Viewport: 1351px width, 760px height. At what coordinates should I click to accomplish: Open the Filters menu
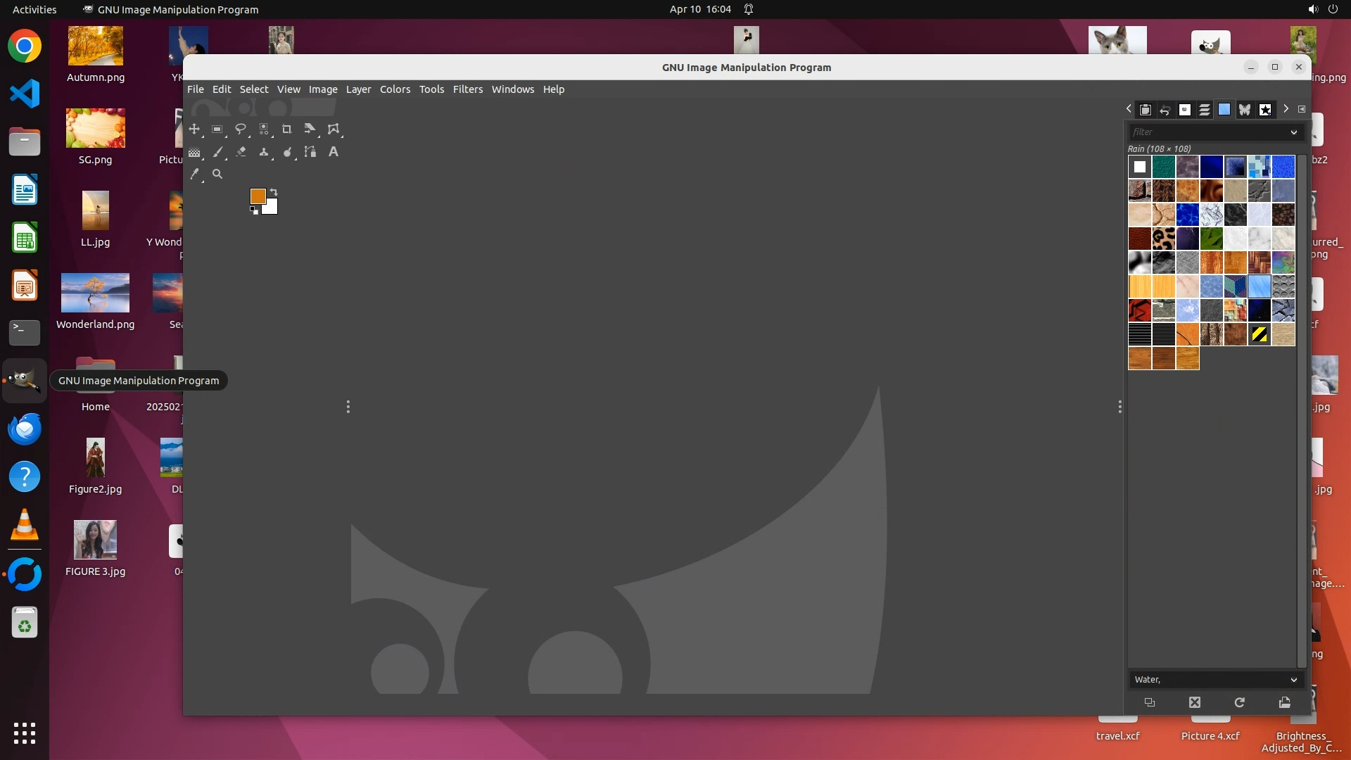pyautogui.click(x=467, y=89)
